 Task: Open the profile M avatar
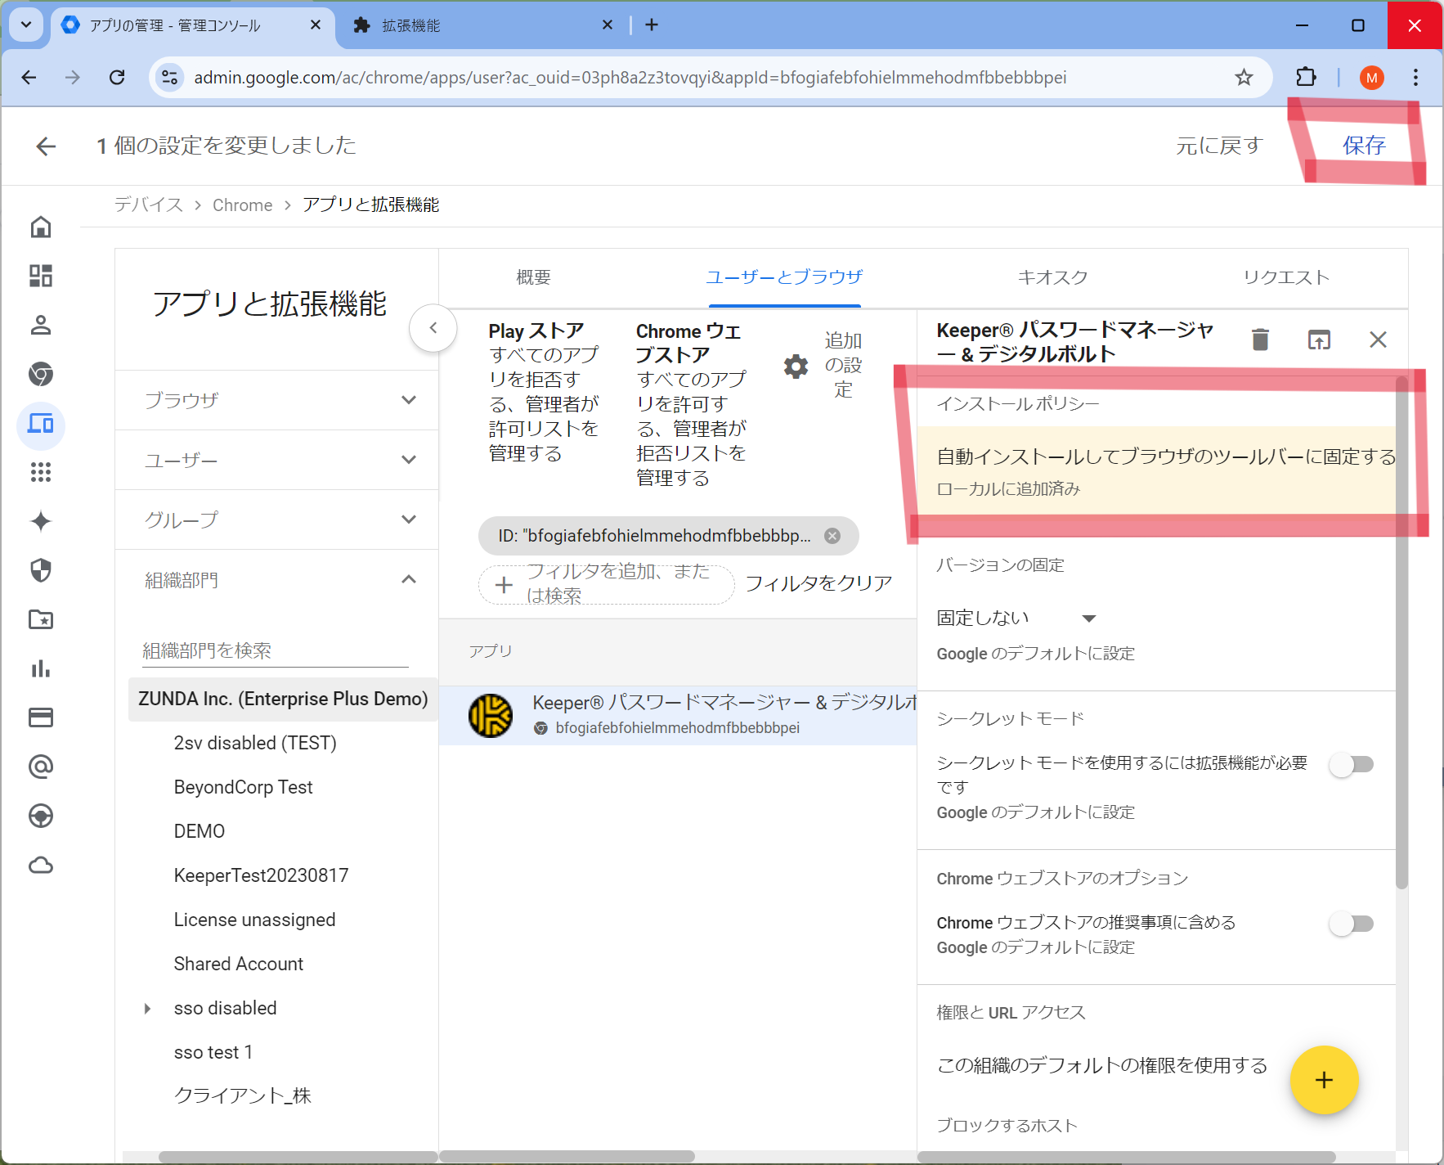1371,78
